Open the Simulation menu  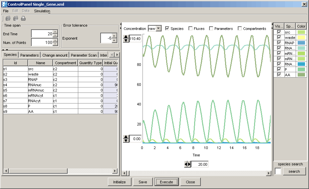(x=42, y=11)
